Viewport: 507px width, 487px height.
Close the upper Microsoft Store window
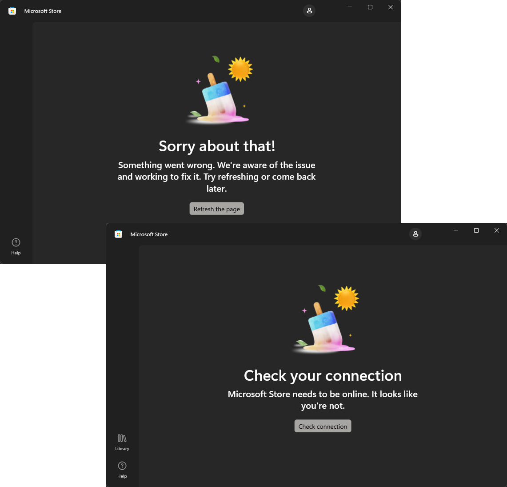(x=391, y=7)
